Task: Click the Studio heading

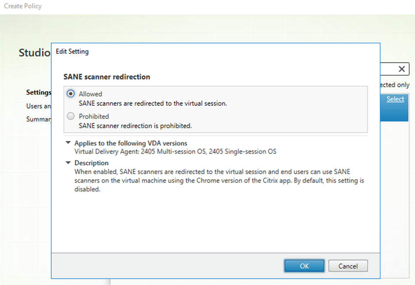Action: 34,53
